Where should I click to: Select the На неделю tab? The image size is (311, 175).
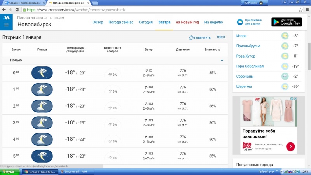tap(213, 22)
